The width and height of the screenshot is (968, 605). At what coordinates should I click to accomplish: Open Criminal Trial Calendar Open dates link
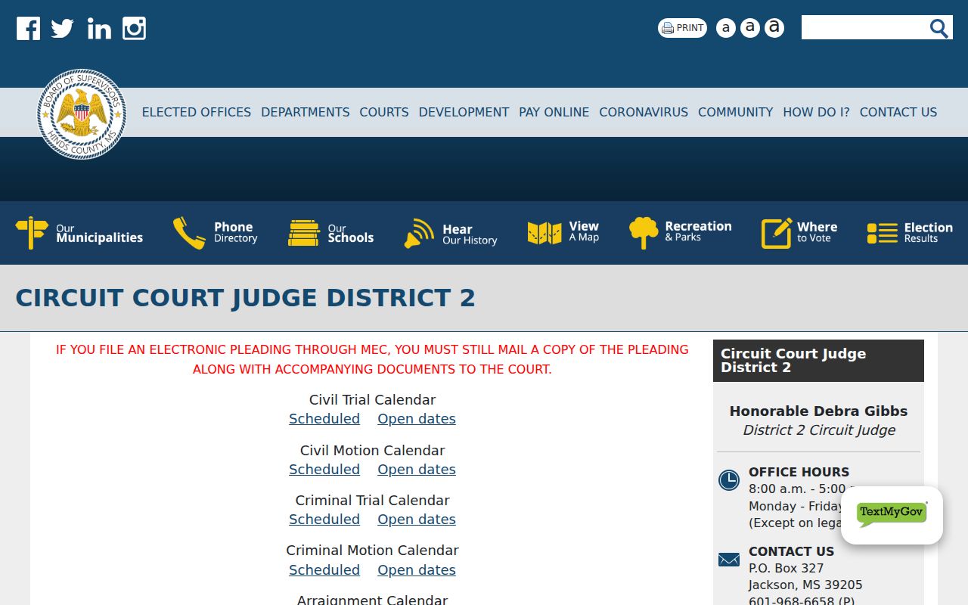[x=417, y=520]
